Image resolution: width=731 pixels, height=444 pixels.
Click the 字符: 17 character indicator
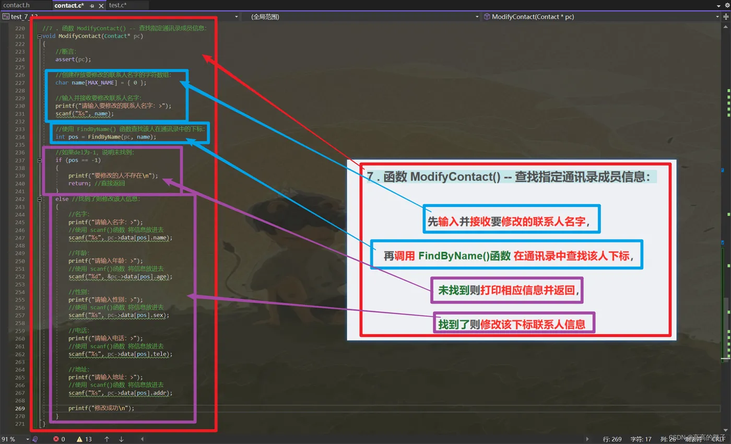pyautogui.click(x=641, y=439)
